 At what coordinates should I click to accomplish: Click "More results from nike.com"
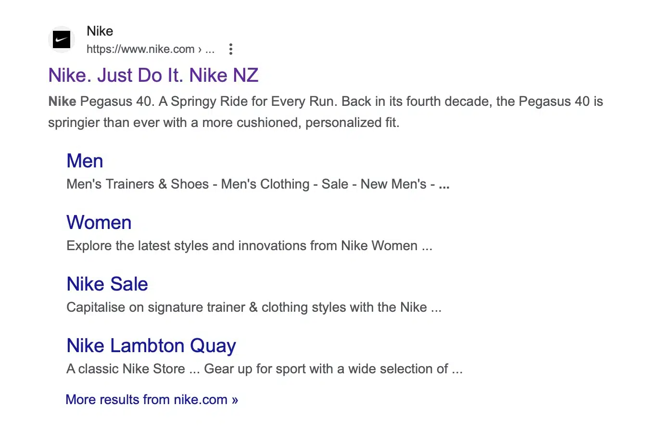click(146, 400)
